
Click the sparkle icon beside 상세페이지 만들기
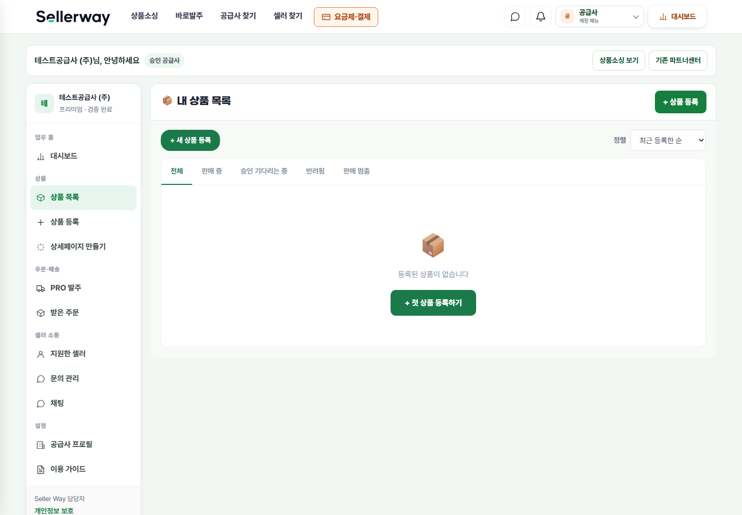click(41, 247)
